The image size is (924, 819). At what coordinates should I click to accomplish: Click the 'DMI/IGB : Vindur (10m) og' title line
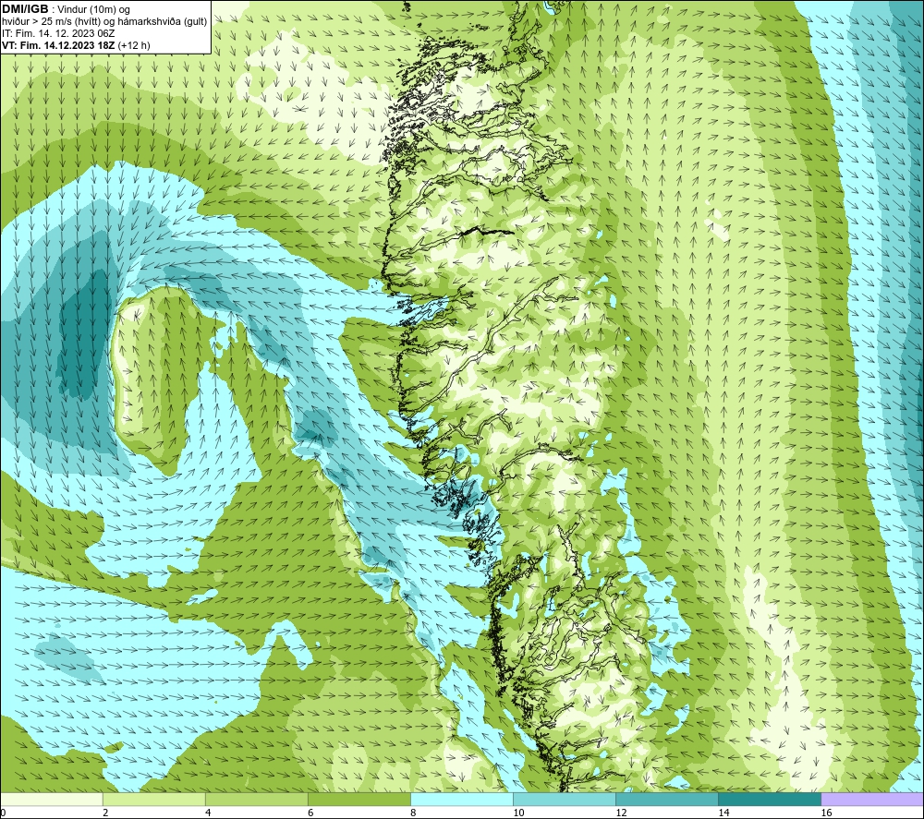coord(66,9)
